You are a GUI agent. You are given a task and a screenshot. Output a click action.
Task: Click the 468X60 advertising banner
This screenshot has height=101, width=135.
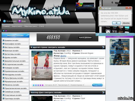pyautogui.click(x=67, y=37)
